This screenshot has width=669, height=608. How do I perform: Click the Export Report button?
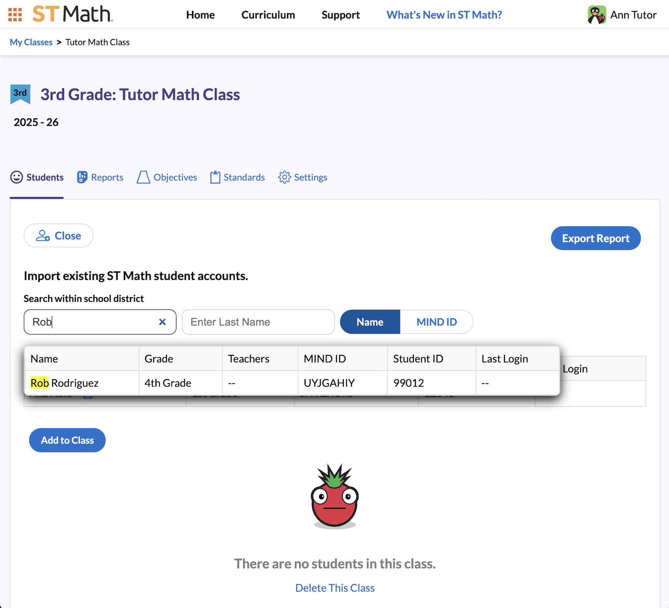tap(595, 238)
